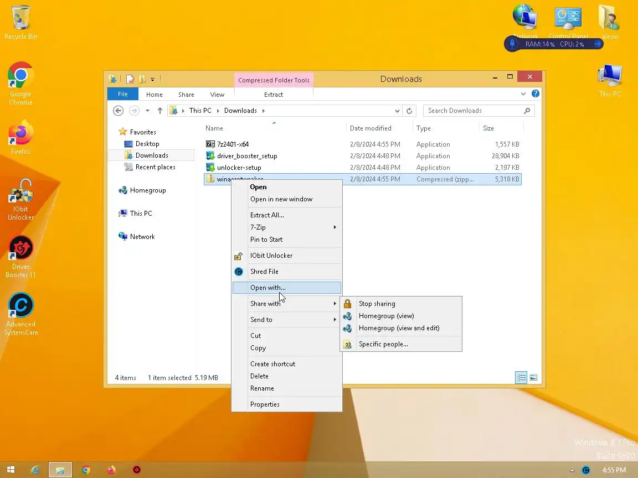Switch to large thumbnails view icon
This screenshot has width=638, height=478.
pos(533,378)
